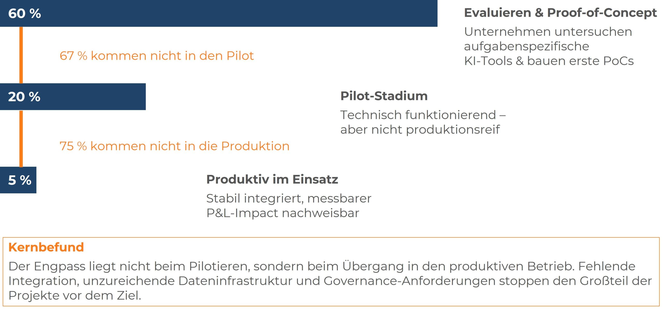Click the orange connector between the 20 % and 5 % bars
Viewport: 664px width, 310px height.
click(x=21, y=139)
